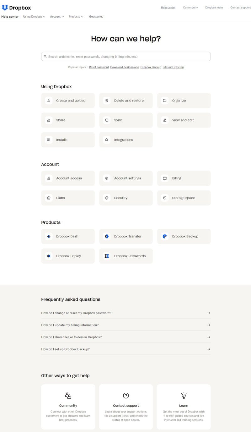Click the Learn lightbulb icon
Screen dimensions: 251x432
click(184, 395)
